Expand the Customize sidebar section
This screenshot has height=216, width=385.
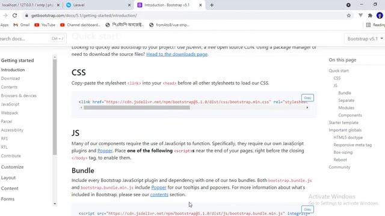tap(12, 167)
